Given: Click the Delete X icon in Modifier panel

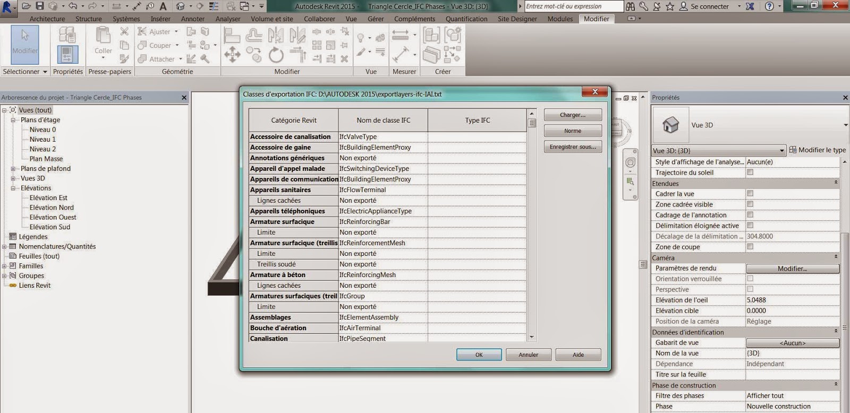Looking at the screenshot, I should 344,59.
